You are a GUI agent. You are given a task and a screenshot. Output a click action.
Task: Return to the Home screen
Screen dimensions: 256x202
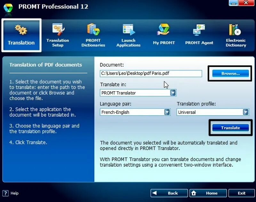[x=208, y=193]
